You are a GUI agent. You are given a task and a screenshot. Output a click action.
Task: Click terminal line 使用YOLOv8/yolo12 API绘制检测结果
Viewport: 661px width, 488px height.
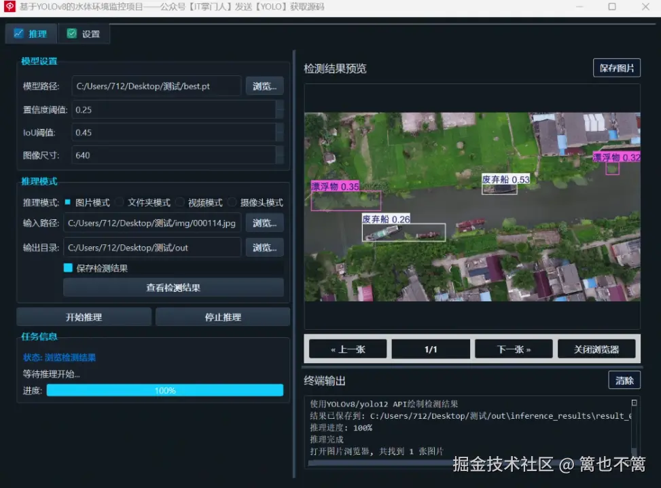[384, 404]
